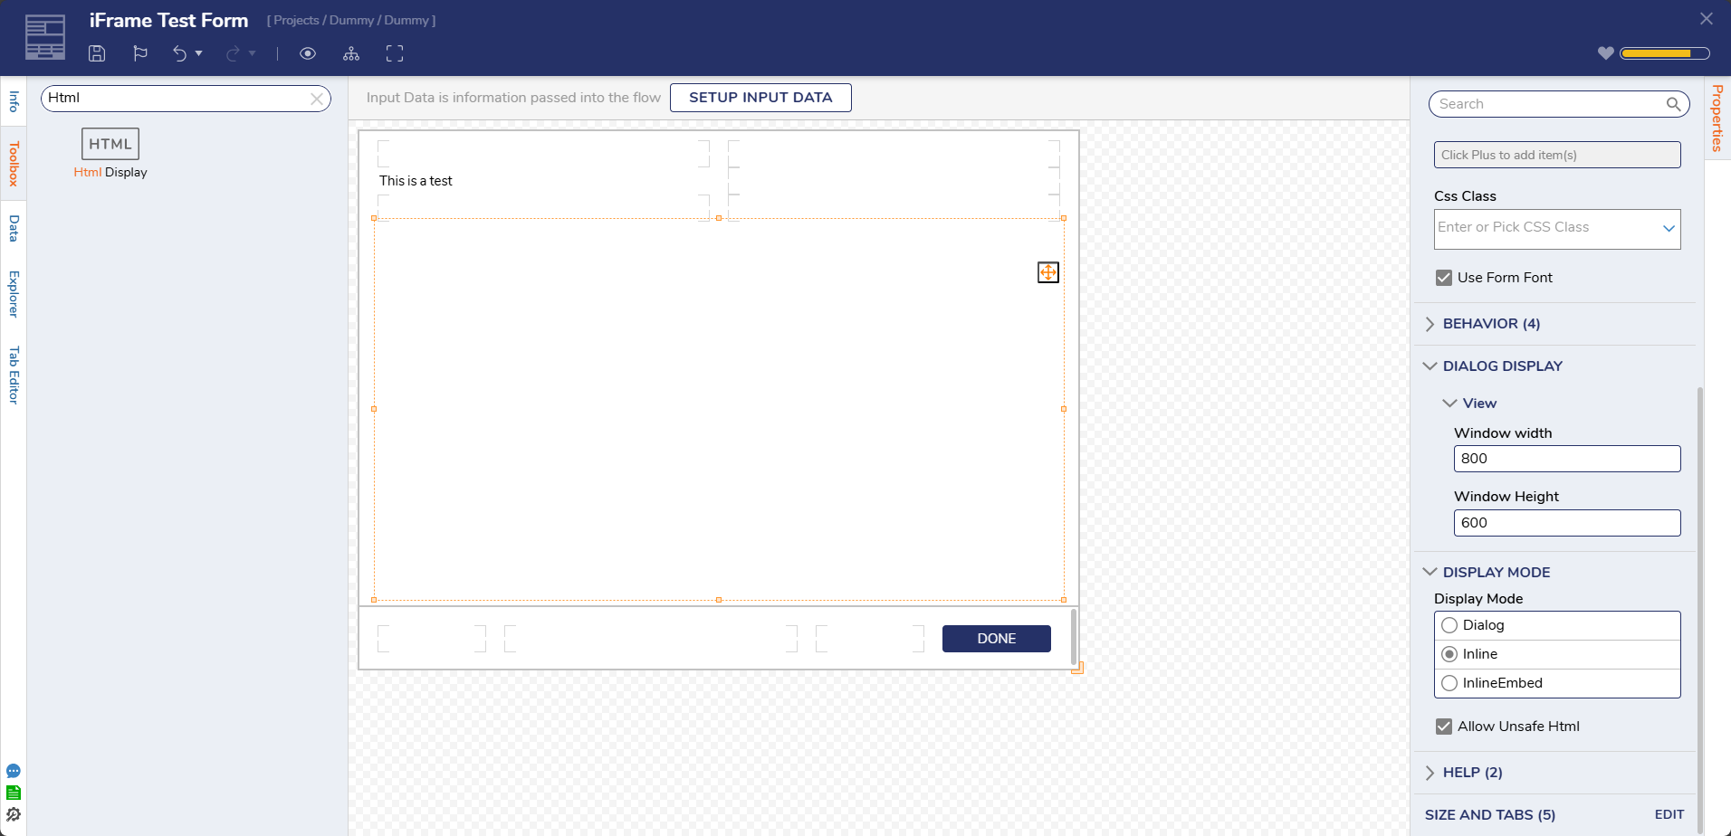The width and height of the screenshot is (1731, 836).
Task: Collapse the DIALOG DISPLAY section
Action: (x=1502, y=366)
